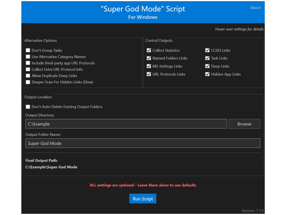Image resolution: width=286 pixels, height=215 pixels.
Task: Check Don't Auto-Delete Existing Output Folders
Action: pos(28,107)
